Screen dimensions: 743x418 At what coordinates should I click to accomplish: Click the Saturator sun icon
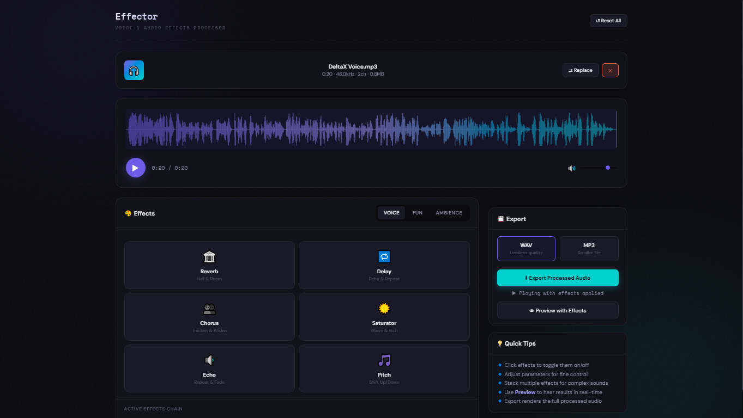384,308
